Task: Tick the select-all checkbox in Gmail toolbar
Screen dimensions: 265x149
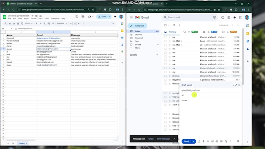Action: (x=166, y=25)
